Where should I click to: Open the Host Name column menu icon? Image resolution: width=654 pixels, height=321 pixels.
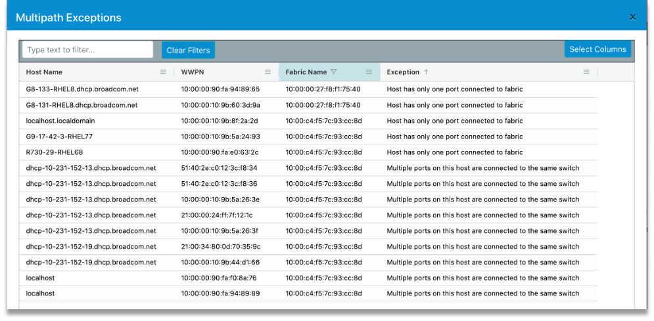(163, 72)
